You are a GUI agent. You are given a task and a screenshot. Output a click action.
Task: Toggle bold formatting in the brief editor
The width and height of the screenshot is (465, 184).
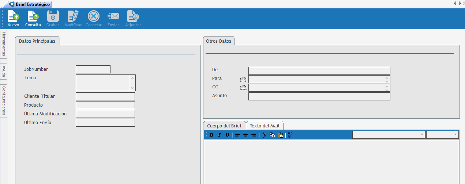coord(211,135)
